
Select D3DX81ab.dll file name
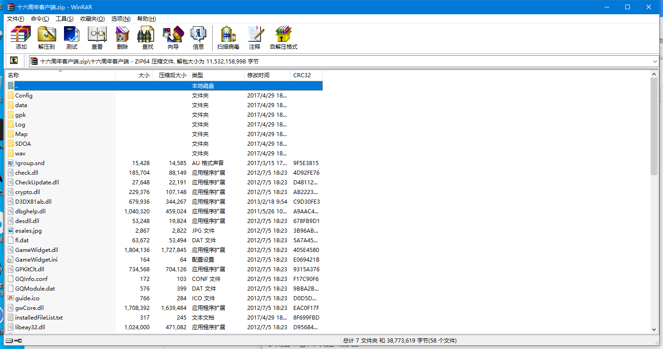(x=33, y=202)
